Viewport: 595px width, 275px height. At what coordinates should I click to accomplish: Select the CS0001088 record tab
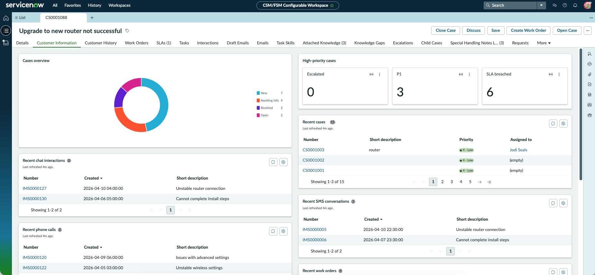(x=63, y=18)
